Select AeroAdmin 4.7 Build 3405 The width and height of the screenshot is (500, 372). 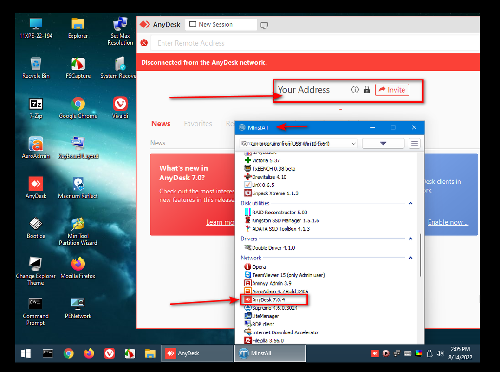coord(277,292)
